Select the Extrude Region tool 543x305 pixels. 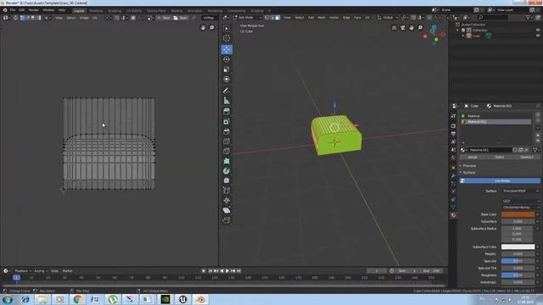coord(227,112)
